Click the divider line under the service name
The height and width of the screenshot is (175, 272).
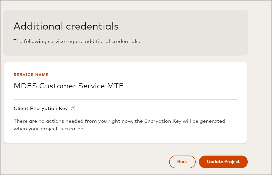pos(126,99)
